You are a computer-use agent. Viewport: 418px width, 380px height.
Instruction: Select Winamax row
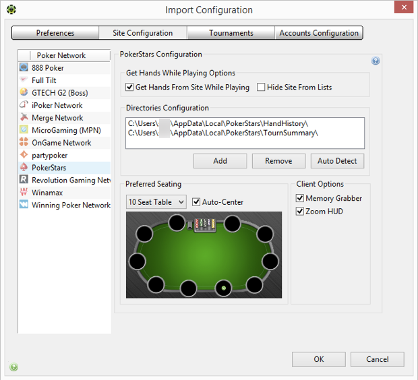[x=65, y=193]
